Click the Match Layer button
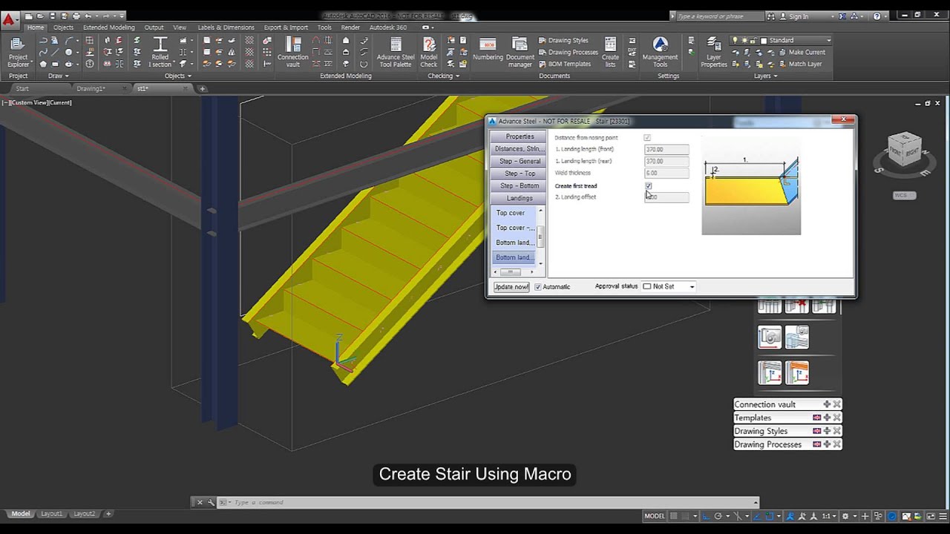 pyautogui.click(x=799, y=64)
